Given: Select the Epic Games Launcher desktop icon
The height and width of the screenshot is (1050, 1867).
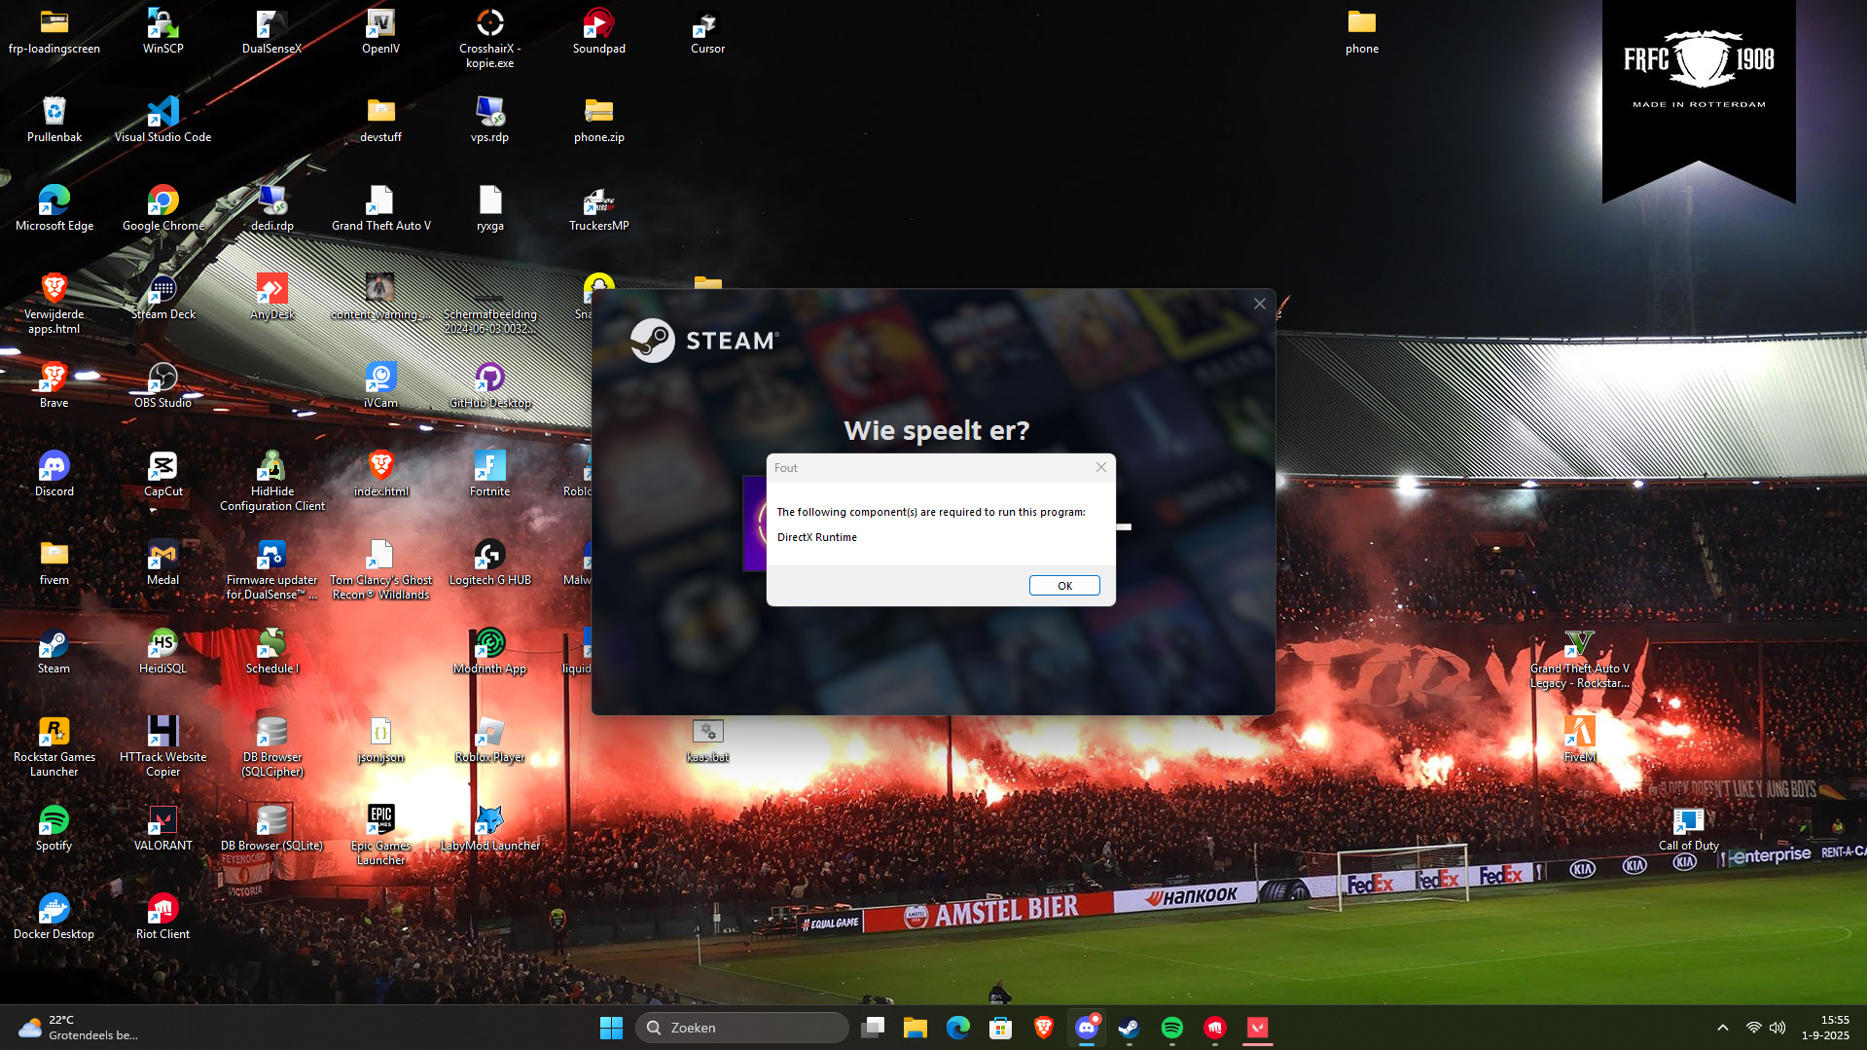Looking at the screenshot, I should [381, 836].
